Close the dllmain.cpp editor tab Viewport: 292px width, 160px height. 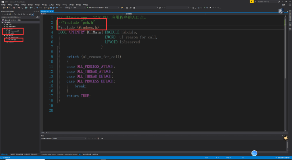[52, 11]
